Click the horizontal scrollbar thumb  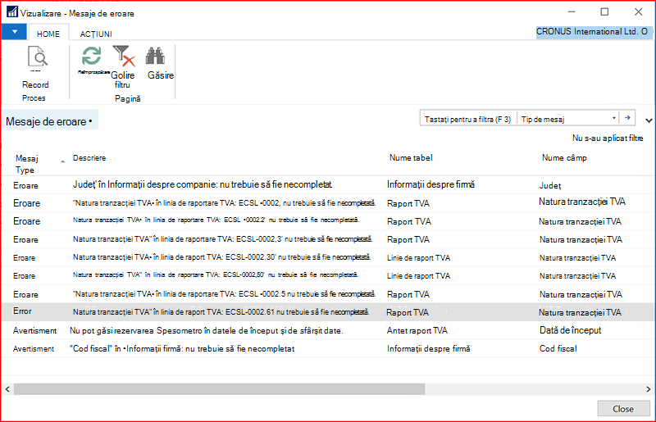point(219,389)
